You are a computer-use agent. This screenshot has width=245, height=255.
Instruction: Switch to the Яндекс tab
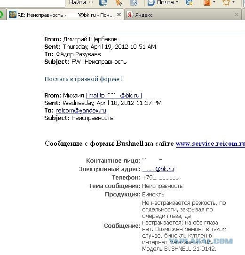tap(182, 15)
